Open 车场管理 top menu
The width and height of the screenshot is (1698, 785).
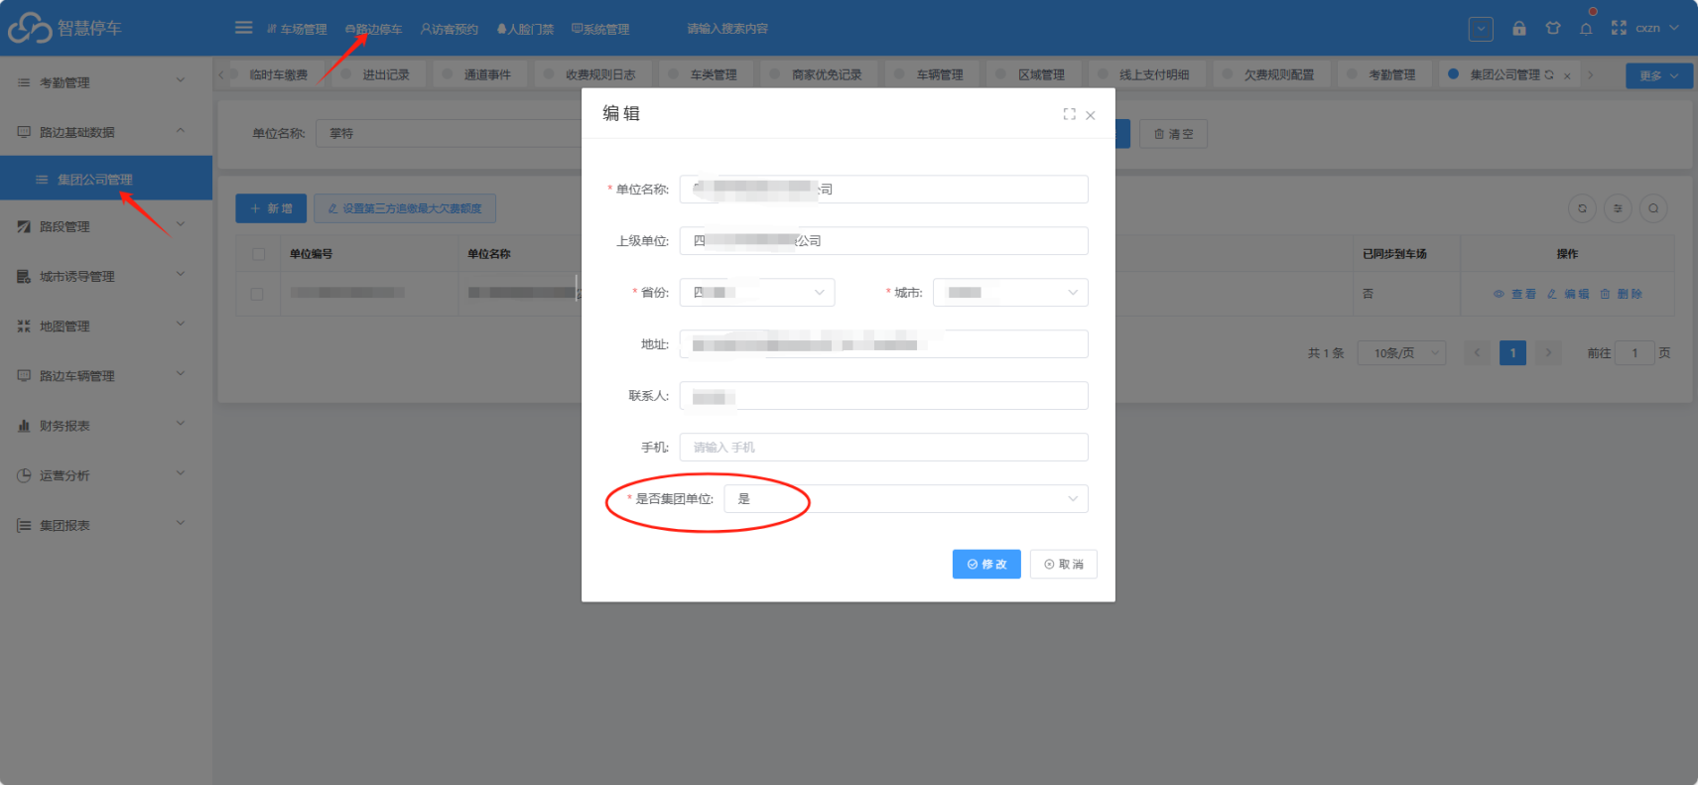pyautogui.click(x=297, y=29)
